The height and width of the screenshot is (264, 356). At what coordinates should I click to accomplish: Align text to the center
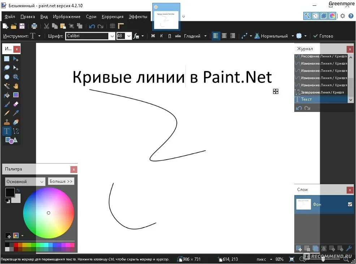pos(224,36)
